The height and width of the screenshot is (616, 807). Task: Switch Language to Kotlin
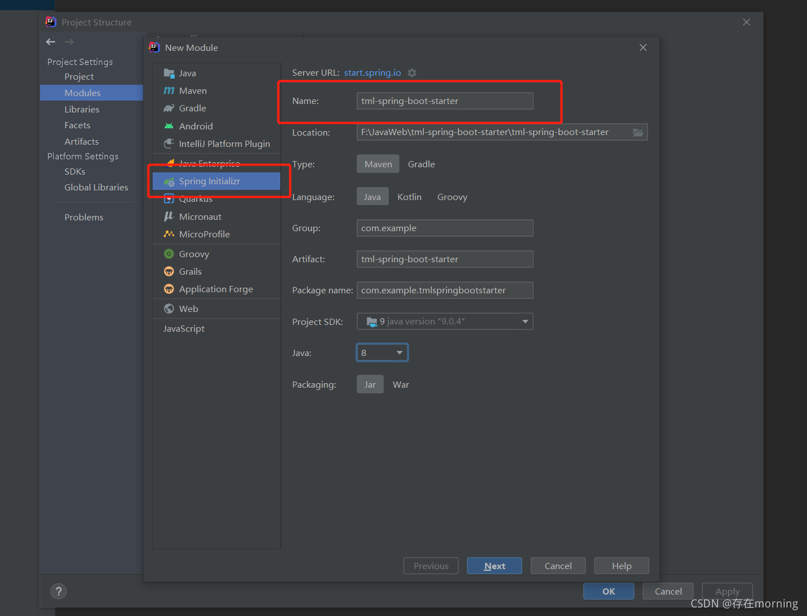point(409,197)
